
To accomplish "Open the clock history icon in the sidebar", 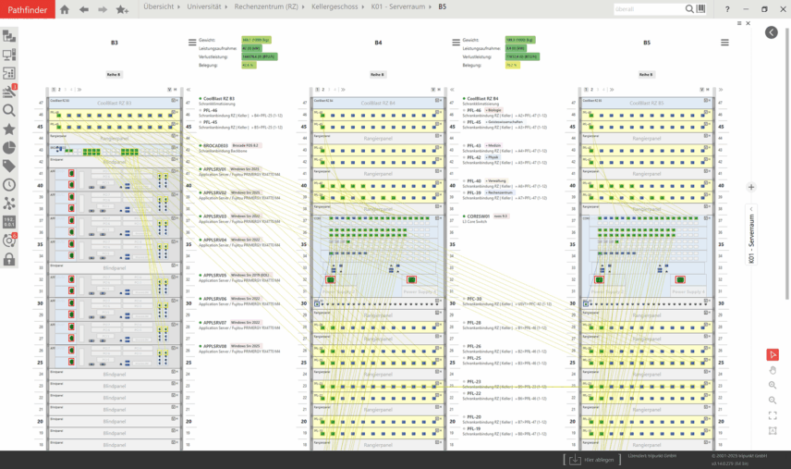I will [x=9, y=184].
